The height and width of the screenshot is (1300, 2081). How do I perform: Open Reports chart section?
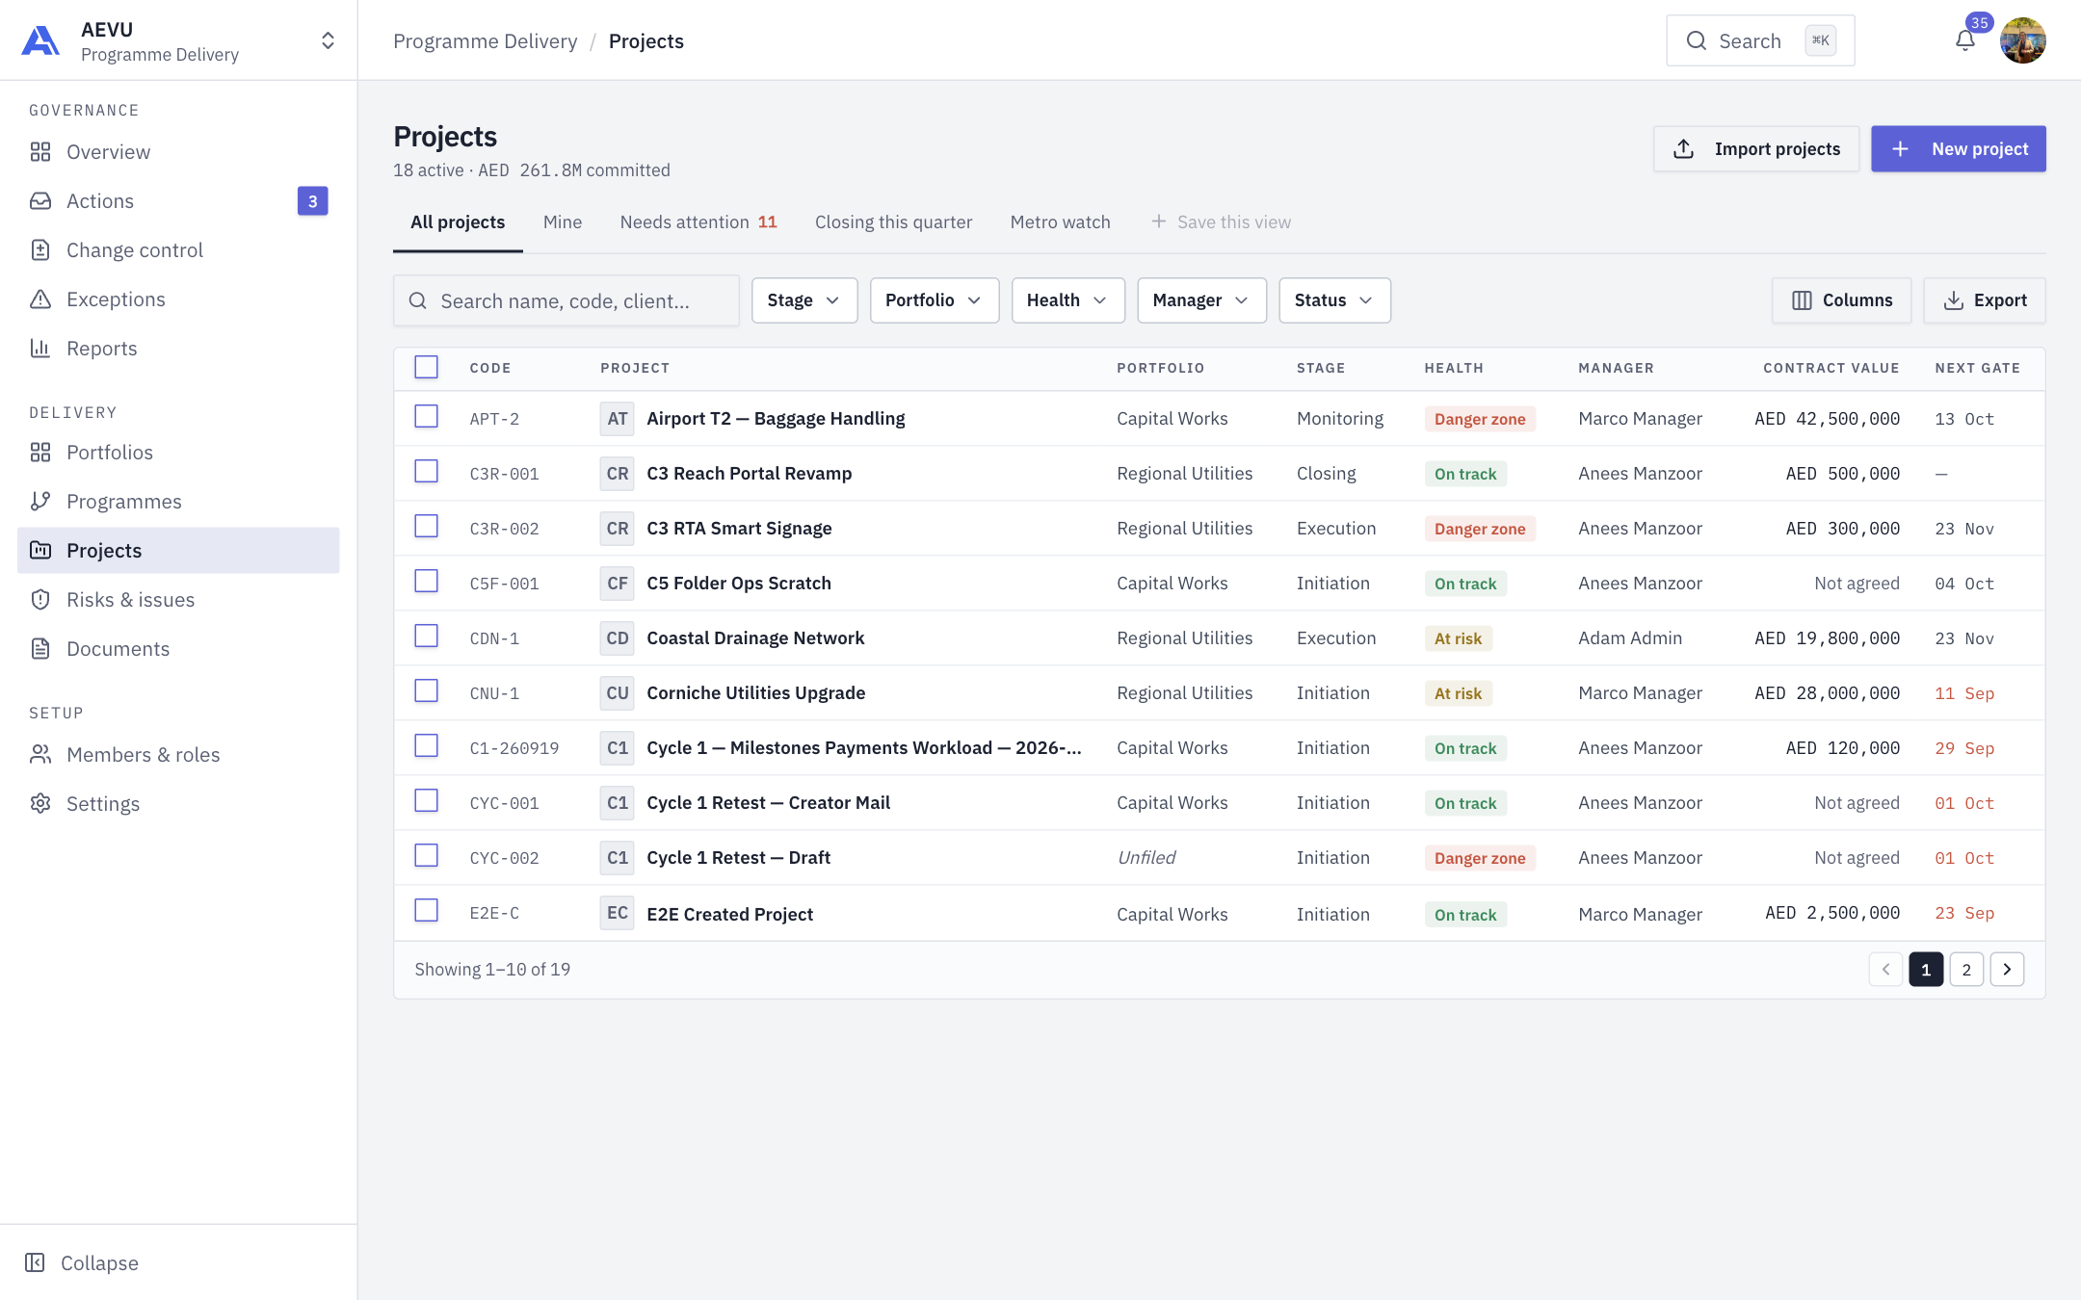pyautogui.click(x=178, y=349)
